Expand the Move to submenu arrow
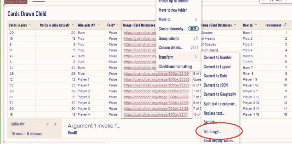The image size is (292, 144). (196, 19)
